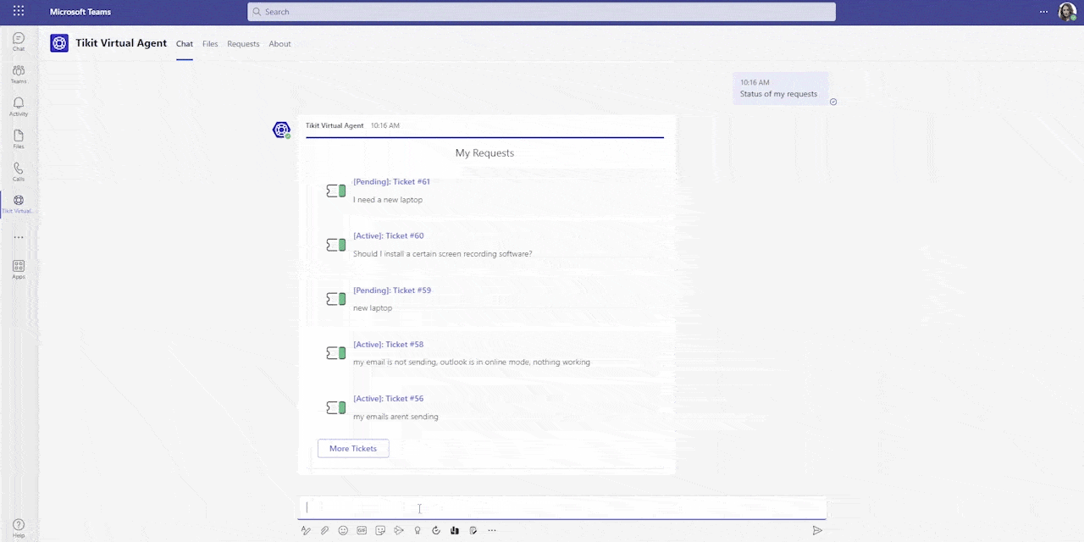Click the ticket icon beside Ticket #58
Image resolution: width=1084 pixels, height=542 pixels.
(x=336, y=353)
